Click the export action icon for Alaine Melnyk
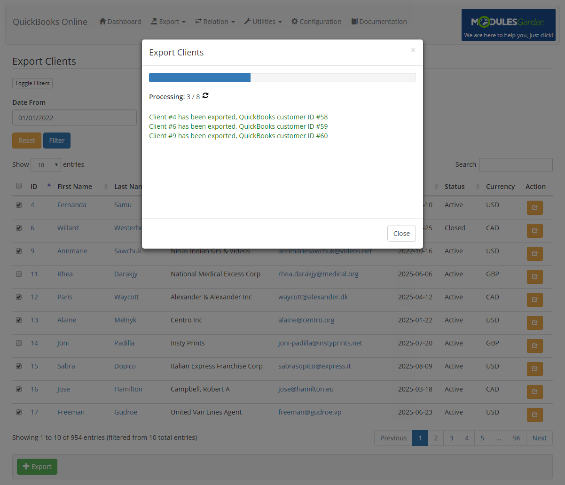 534,323
